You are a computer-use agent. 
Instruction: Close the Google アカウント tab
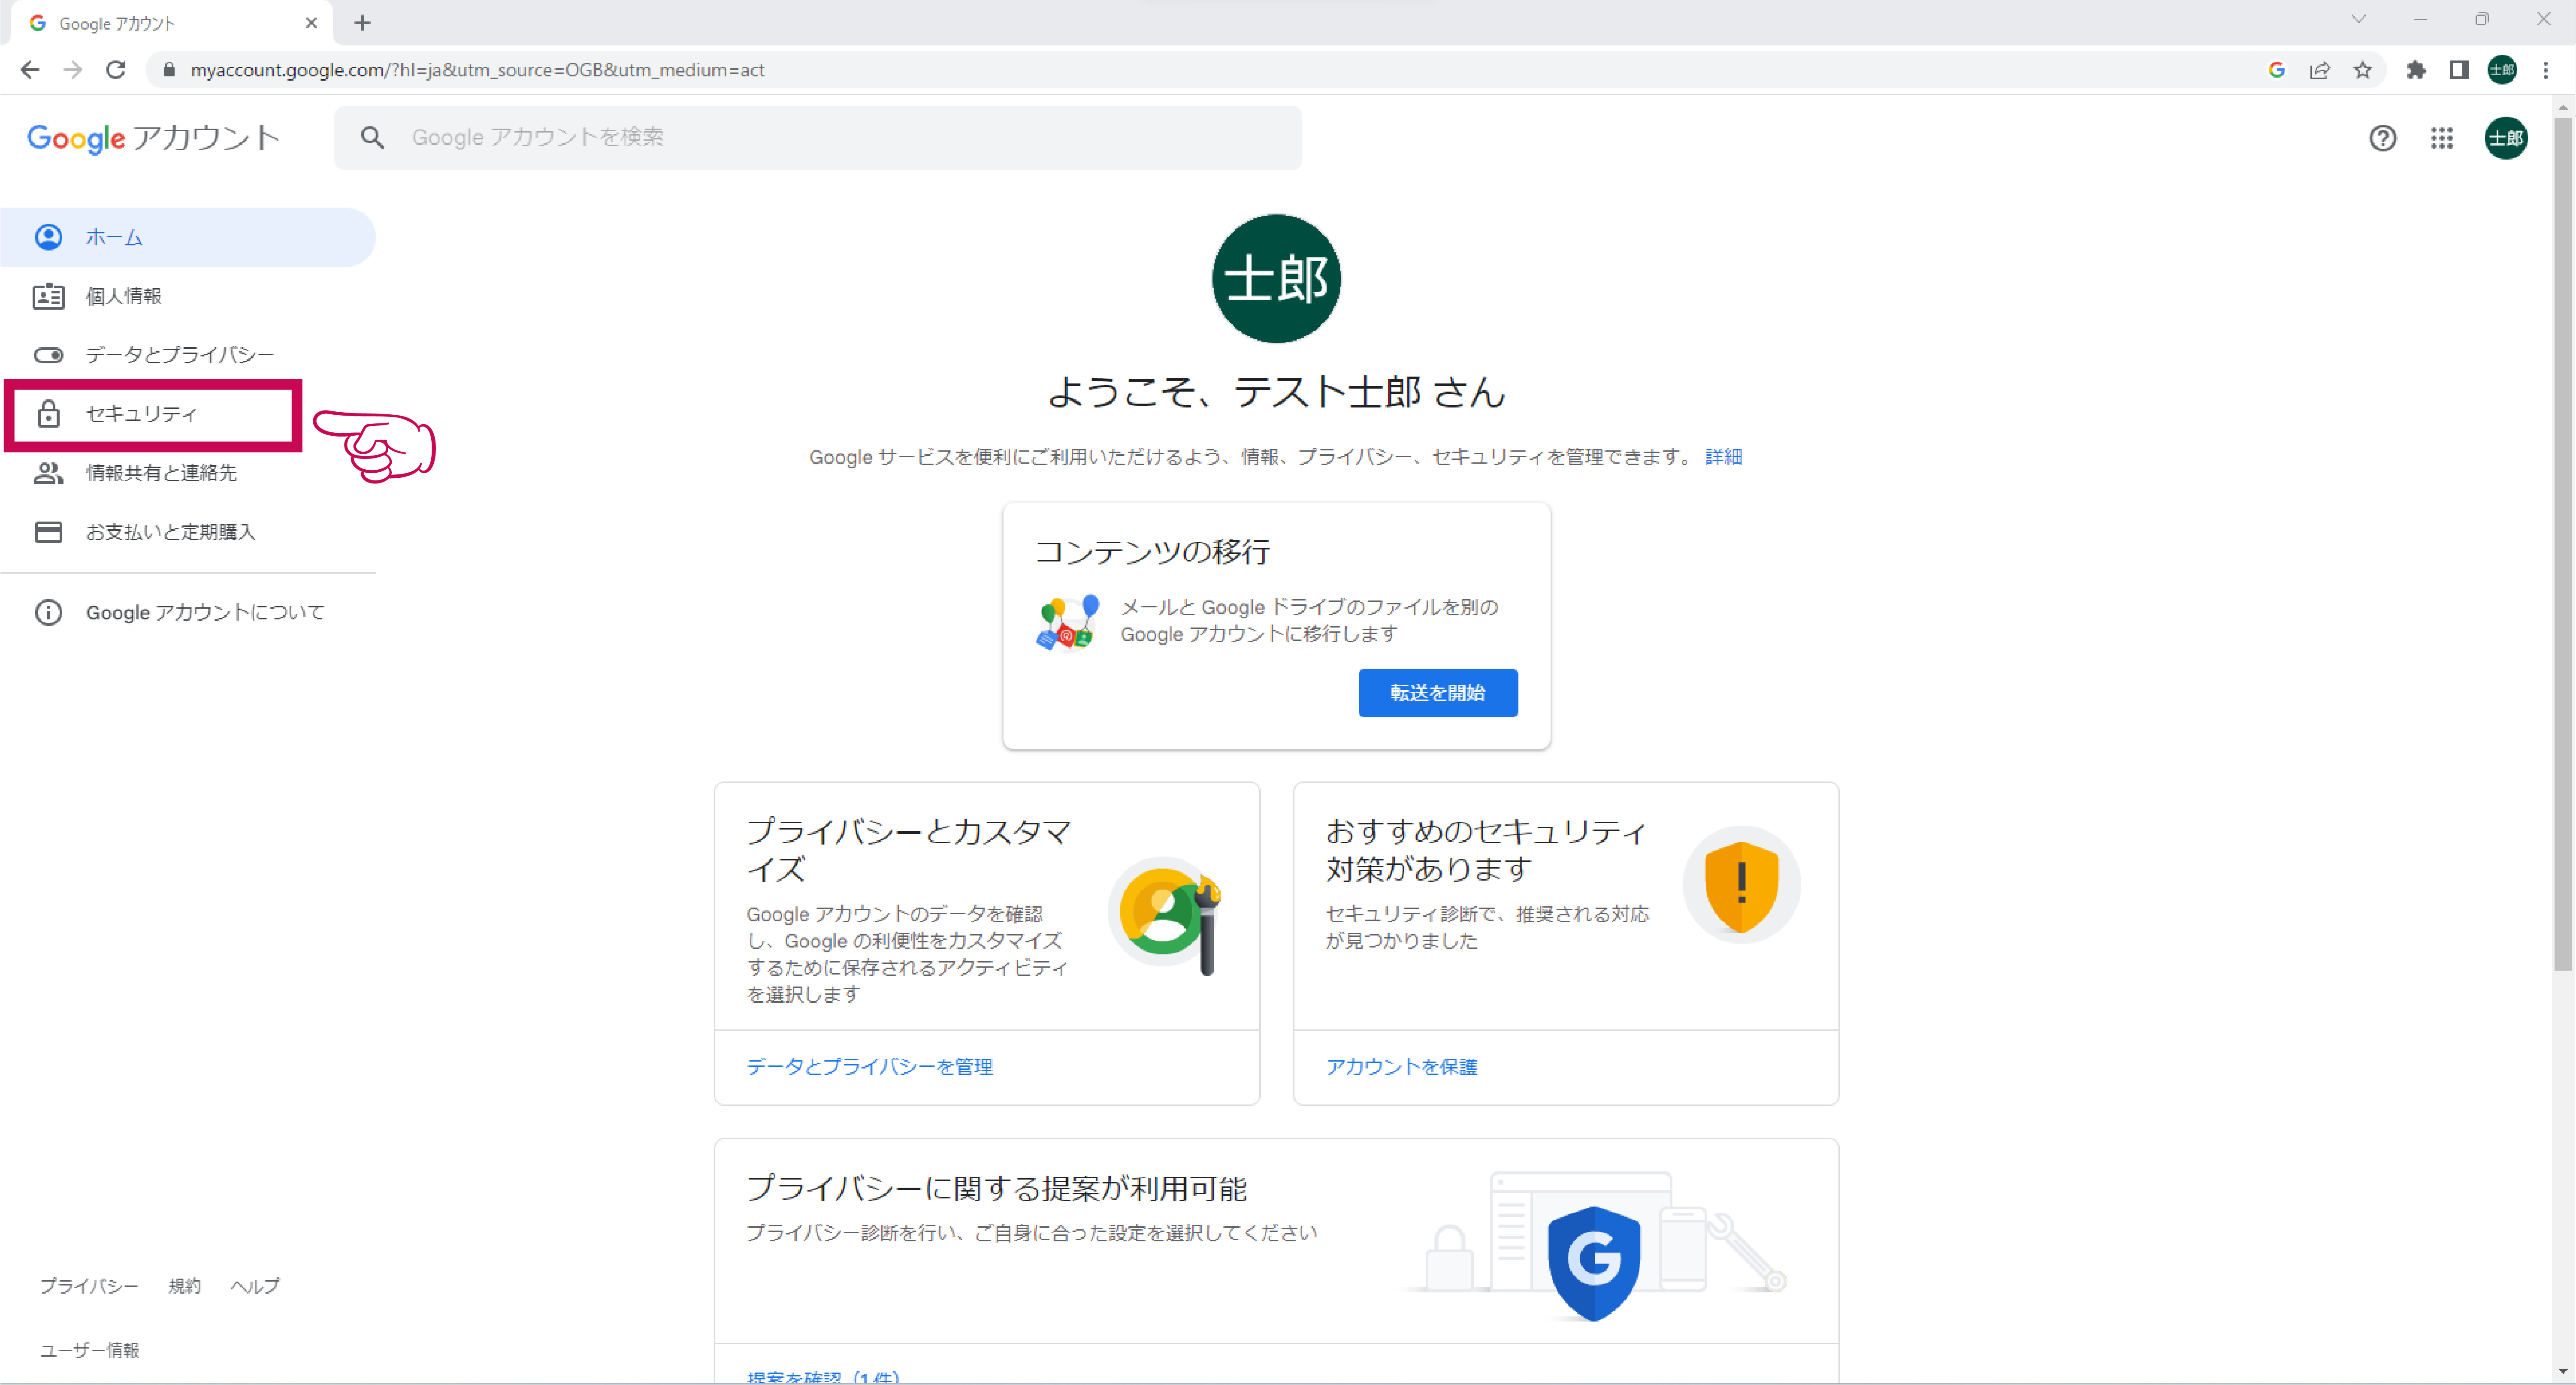pos(311,23)
